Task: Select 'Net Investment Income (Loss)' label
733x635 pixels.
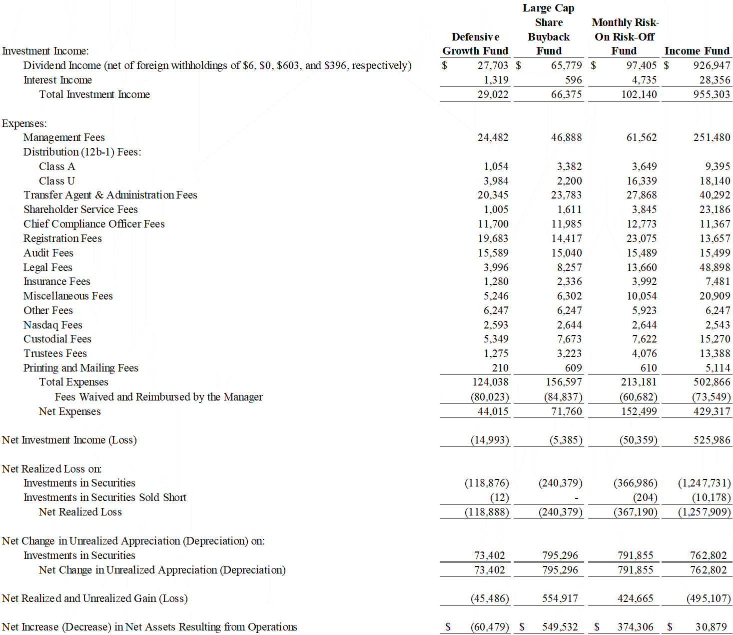Action: pyautogui.click(x=69, y=440)
